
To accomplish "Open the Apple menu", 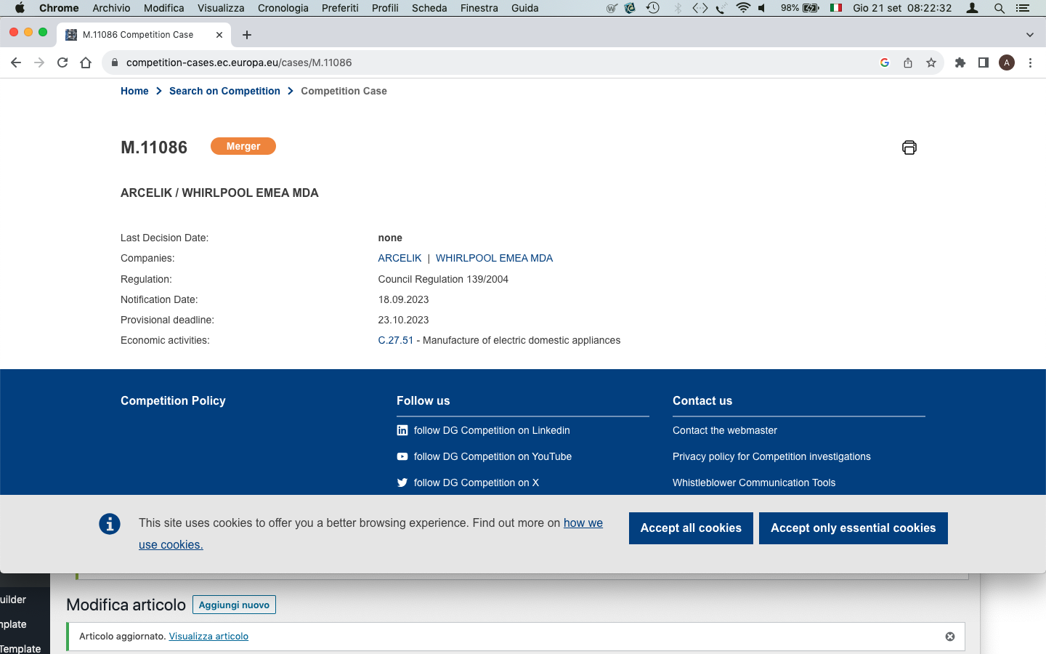I will pos(20,8).
